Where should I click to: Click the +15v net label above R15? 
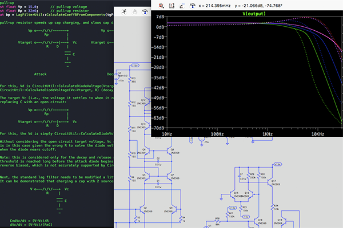135,66
